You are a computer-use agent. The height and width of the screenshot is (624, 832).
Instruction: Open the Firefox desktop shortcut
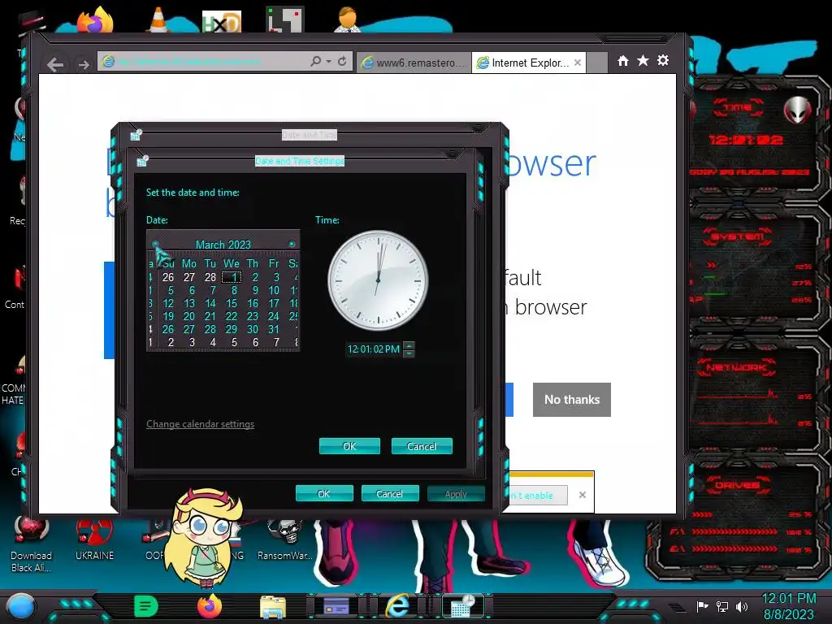pos(96,20)
